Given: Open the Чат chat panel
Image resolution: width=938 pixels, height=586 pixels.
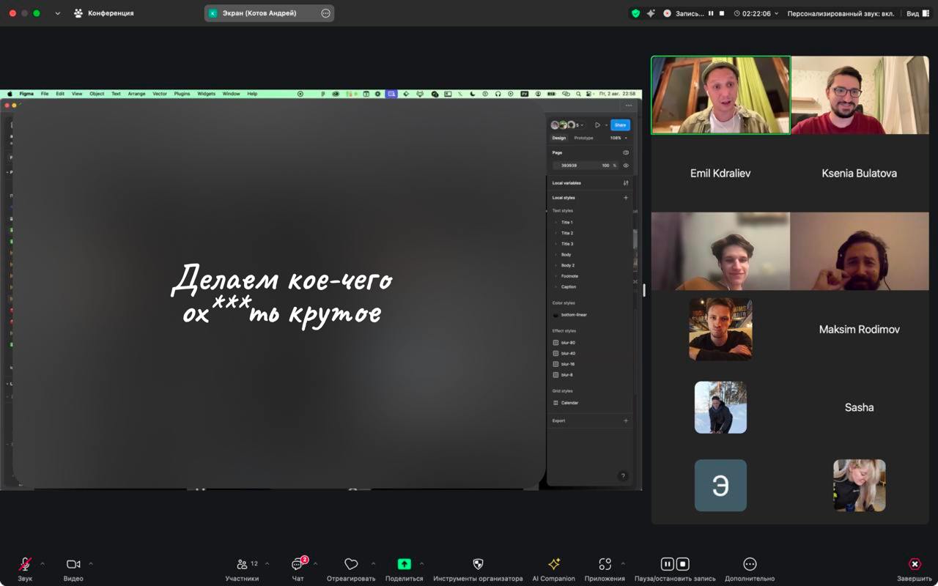Looking at the screenshot, I should click(298, 565).
